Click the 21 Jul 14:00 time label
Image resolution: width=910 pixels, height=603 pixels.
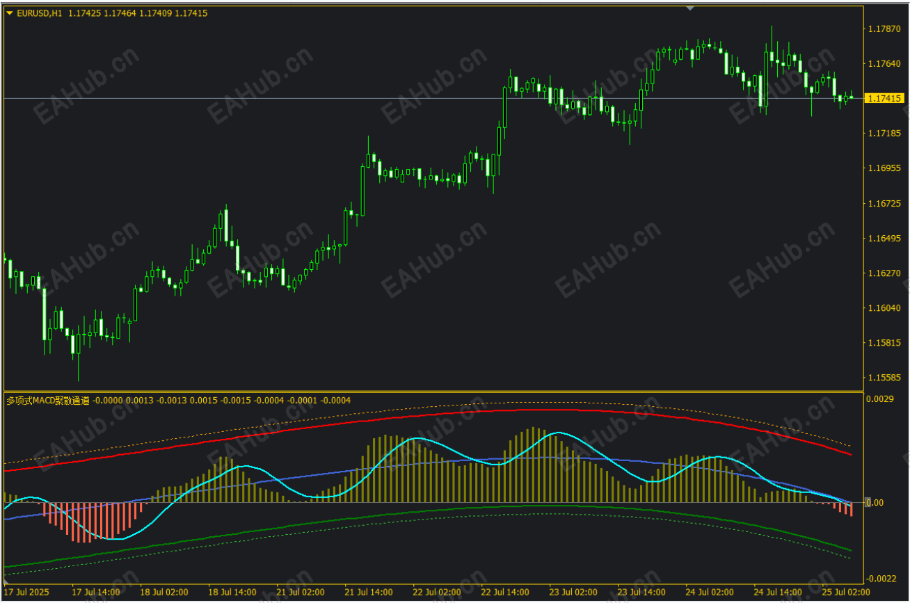point(369,592)
